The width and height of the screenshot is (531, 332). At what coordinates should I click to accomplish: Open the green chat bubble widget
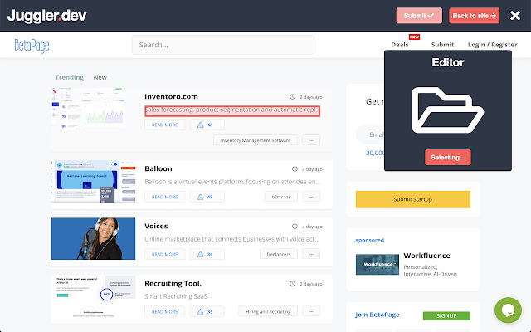point(508,310)
